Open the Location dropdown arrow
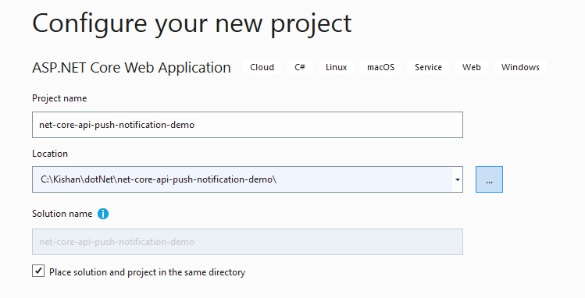The height and width of the screenshot is (298, 585). pos(458,179)
